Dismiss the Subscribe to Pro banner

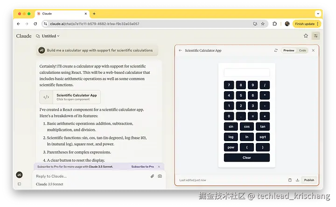pyautogui.click(x=159, y=167)
